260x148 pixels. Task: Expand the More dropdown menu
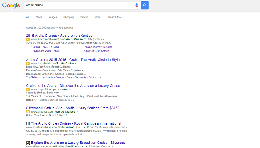99,17
